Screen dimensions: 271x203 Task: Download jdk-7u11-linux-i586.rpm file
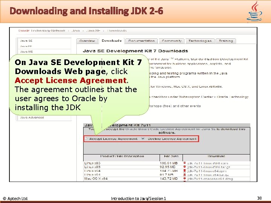point(207,163)
